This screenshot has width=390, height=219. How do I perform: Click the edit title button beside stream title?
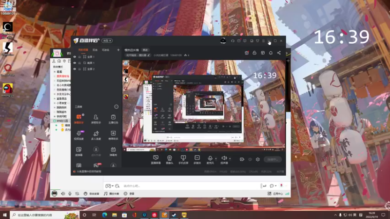[x=145, y=50]
